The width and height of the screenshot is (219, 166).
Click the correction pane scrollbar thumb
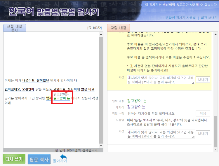[x=215, y=132]
